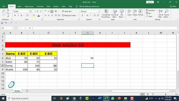179x101 pixels.
Task: Apply percent style format
Action: click(x=88, y=15)
